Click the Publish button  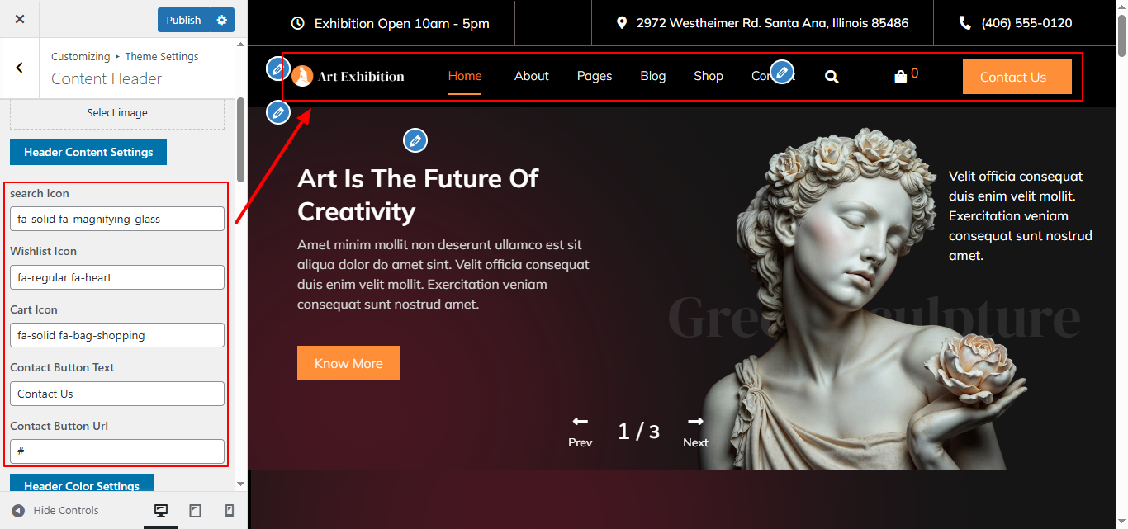pos(183,20)
